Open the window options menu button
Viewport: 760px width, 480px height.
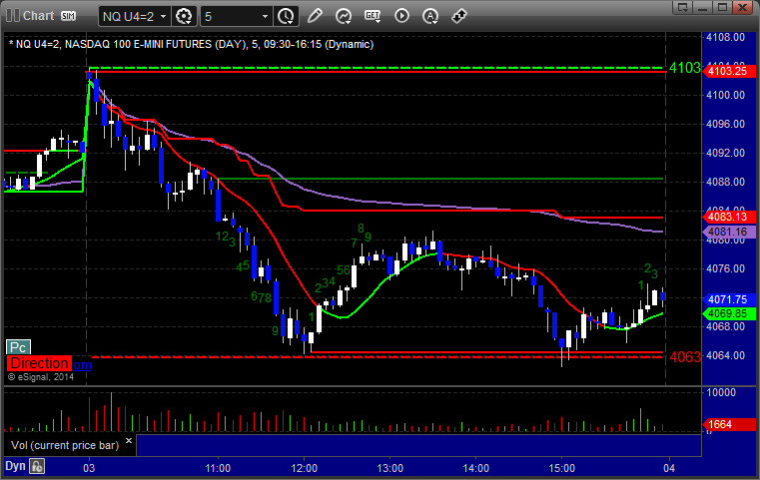point(683,7)
